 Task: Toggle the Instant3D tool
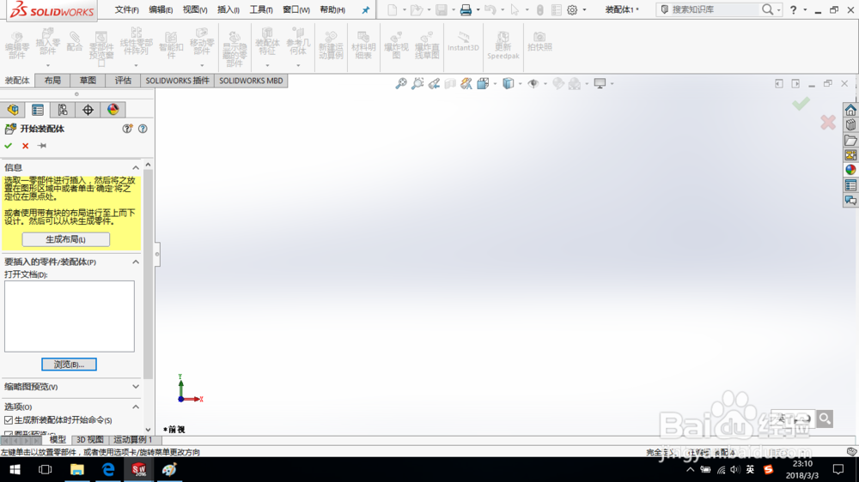(x=463, y=41)
